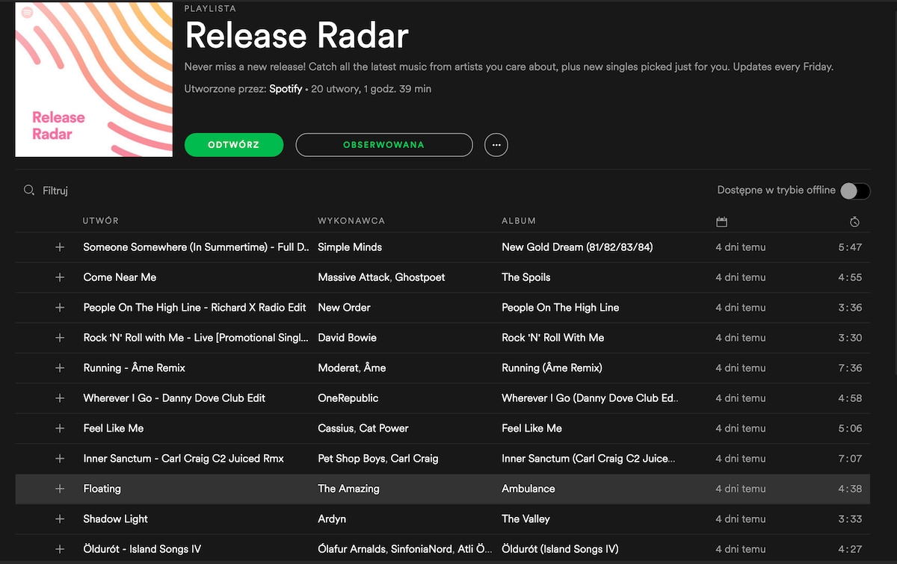Open Rock 'N' Roll With Me album

click(x=553, y=338)
